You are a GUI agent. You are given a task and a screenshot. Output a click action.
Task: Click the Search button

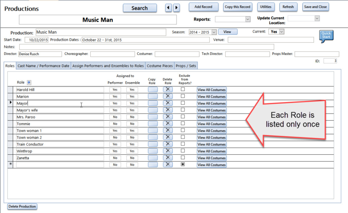(140, 8)
